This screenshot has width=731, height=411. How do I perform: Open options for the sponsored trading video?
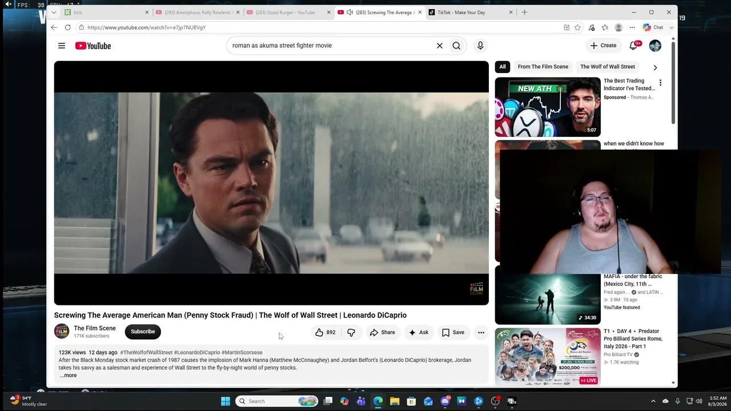point(660,83)
